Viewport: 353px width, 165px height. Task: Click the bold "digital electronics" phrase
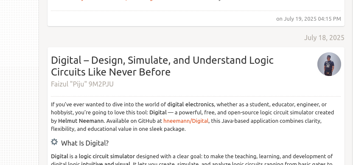pyautogui.click(x=191, y=104)
